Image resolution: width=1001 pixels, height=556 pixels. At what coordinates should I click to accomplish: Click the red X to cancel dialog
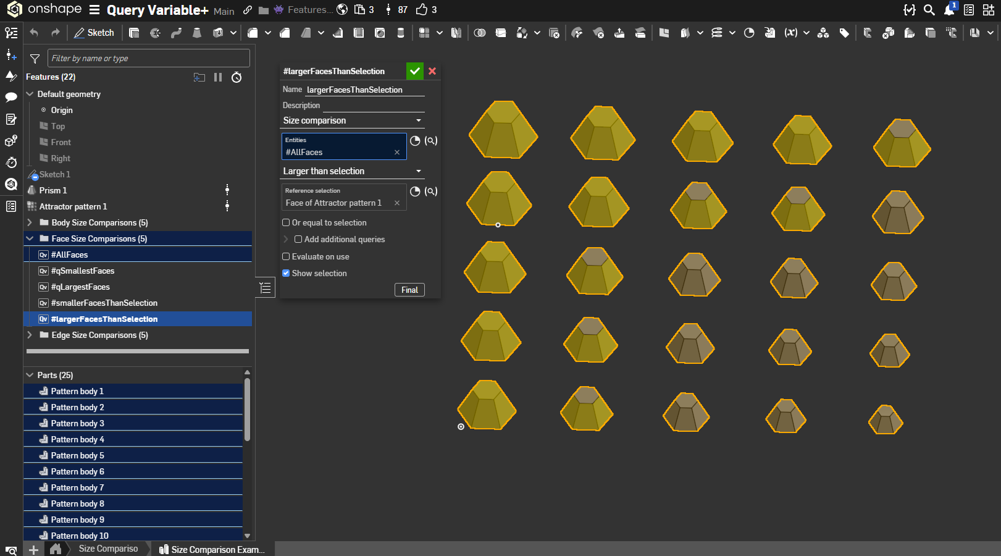(x=432, y=71)
